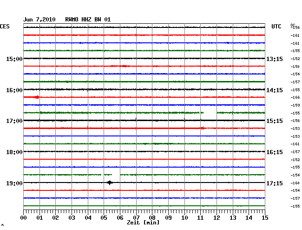The width and height of the screenshot is (302, 230).
Task: Click the Zeit [min] axis title
Action: click(x=143, y=223)
